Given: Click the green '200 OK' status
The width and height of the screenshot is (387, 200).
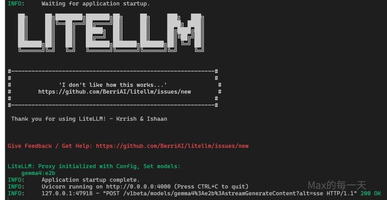Looking at the screenshot, I should [371, 193].
